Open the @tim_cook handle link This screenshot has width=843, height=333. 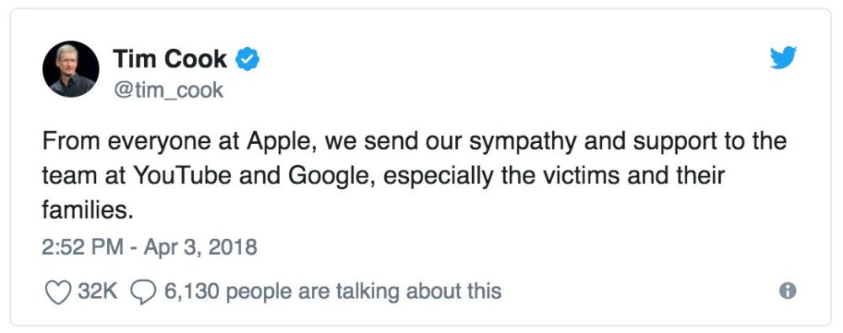pos(169,90)
